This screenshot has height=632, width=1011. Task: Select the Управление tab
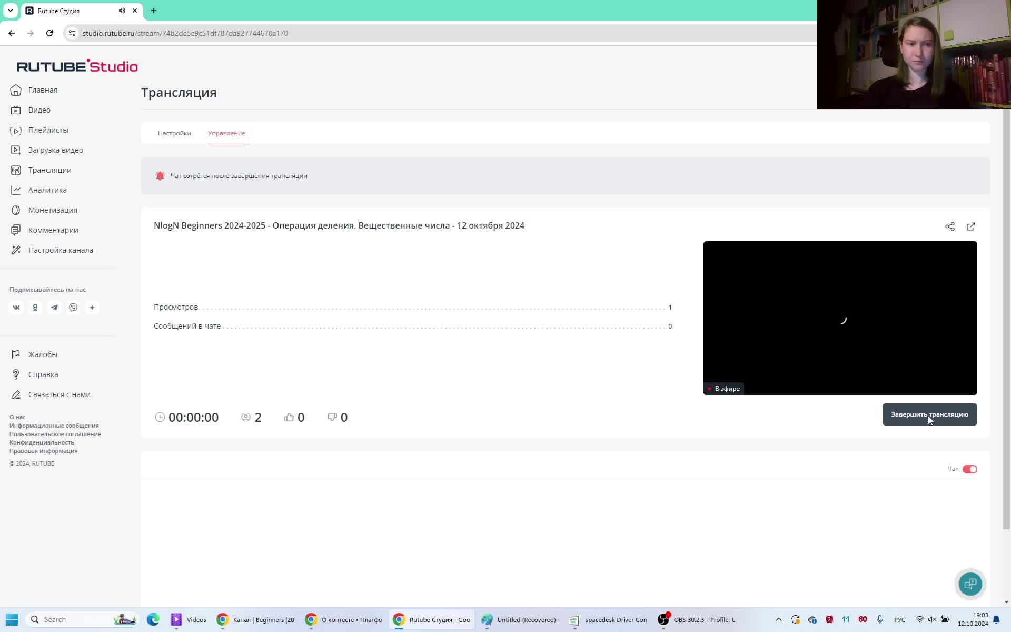(x=226, y=133)
